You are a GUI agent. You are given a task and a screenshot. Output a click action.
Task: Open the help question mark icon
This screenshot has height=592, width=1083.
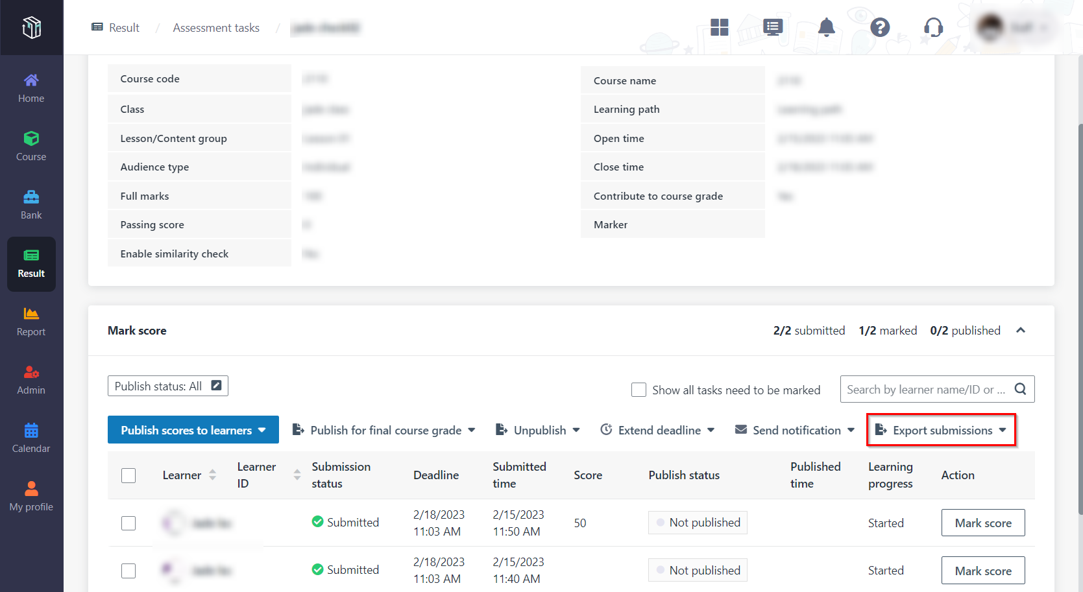880,27
